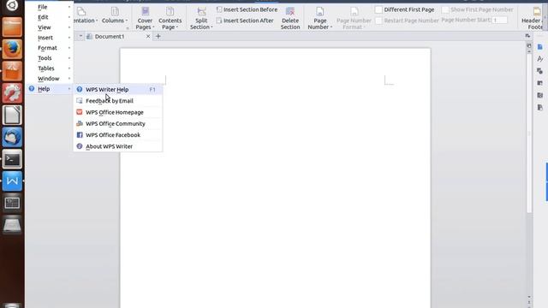Click the Page Number Start field

tap(499, 21)
